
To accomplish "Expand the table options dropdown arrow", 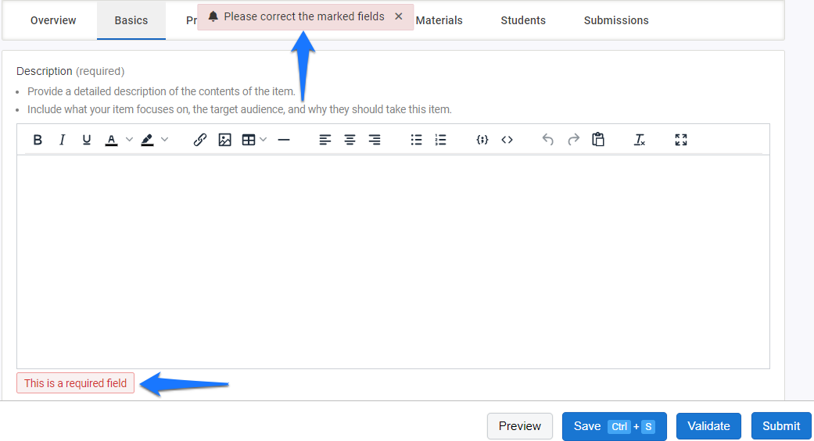I will pyautogui.click(x=264, y=140).
